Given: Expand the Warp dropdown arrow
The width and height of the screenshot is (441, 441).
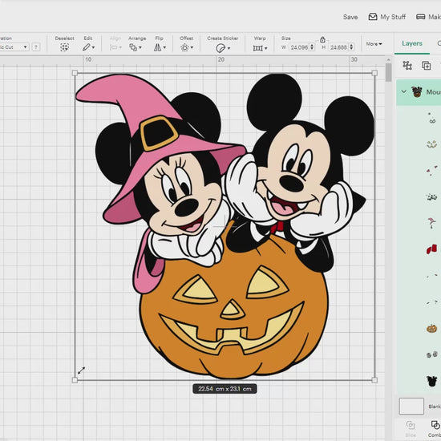Looking at the screenshot, I should pyautogui.click(x=265, y=48).
